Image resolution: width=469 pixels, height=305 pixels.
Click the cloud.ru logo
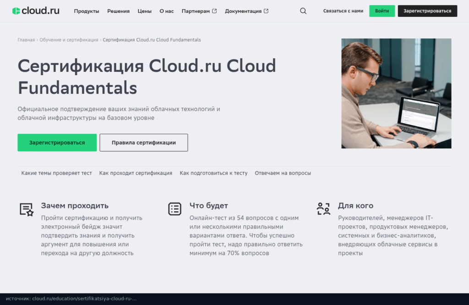[x=36, y=11]
